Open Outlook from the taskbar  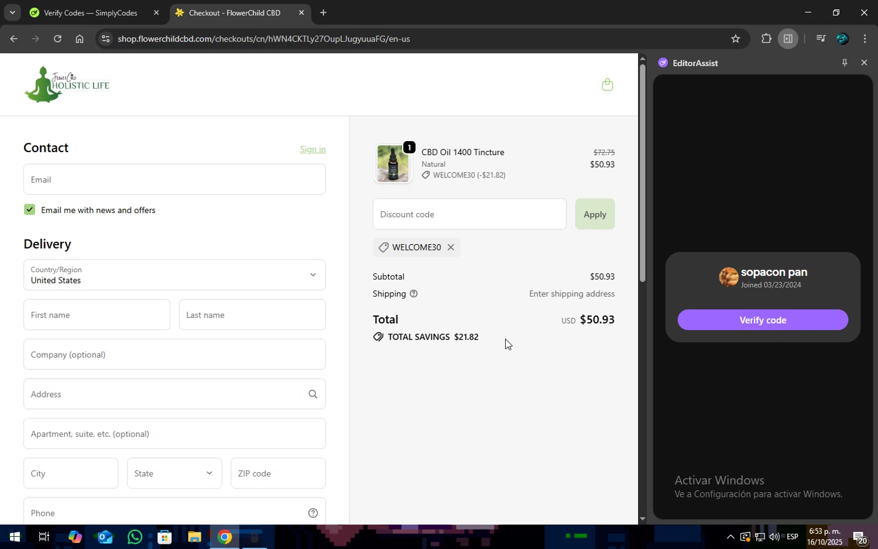[105, 537]
